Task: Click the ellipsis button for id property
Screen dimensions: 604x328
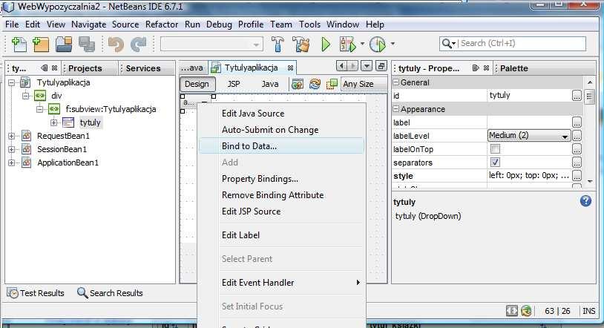Action: [577, 96]
